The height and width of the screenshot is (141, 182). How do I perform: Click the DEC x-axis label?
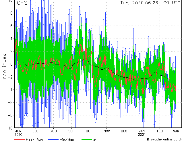[124, 131]
